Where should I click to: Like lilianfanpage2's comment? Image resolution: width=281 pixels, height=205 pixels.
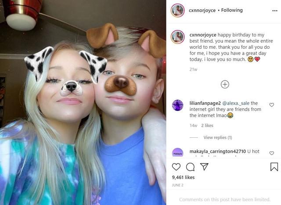[x=272, y=105]
